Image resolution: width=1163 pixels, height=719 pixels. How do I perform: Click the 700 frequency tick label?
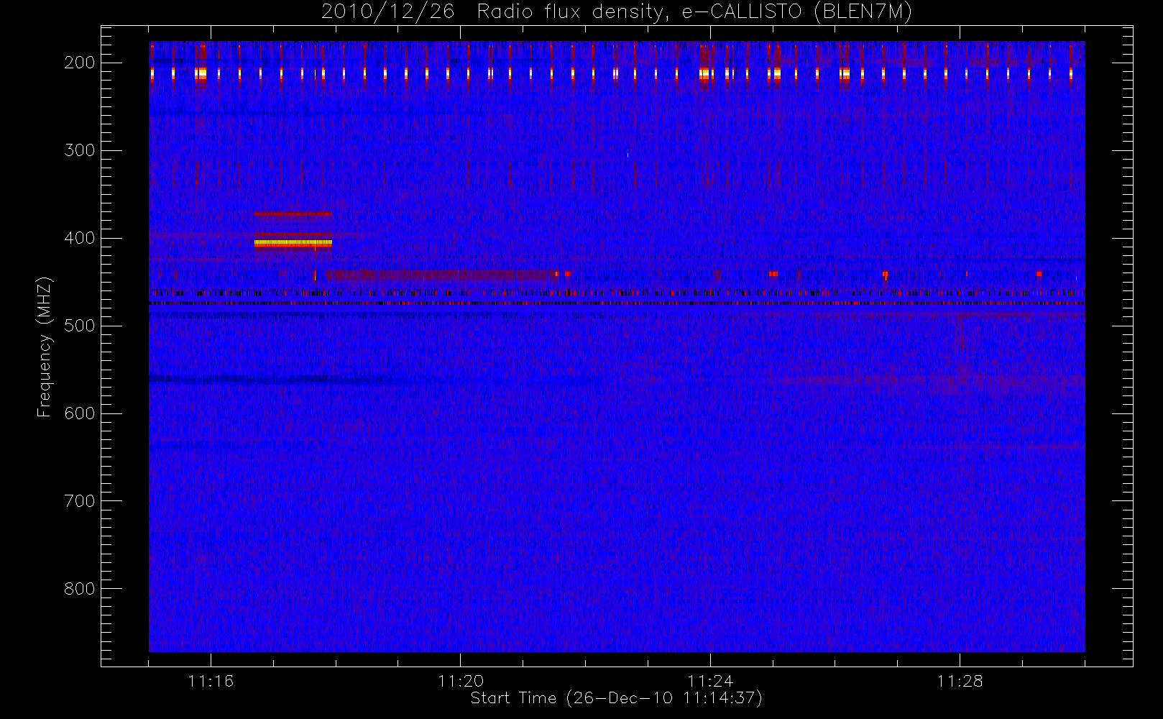click(x=80, y=501)
